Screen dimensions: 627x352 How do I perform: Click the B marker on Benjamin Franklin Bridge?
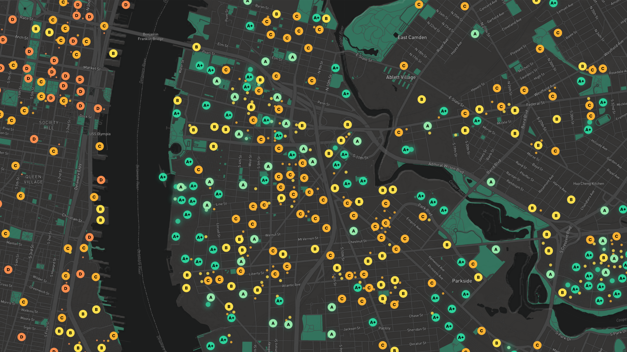click(x=196, y=47)
